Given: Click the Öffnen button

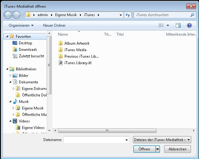Looking at the screenshot, I should coord(144,149).
